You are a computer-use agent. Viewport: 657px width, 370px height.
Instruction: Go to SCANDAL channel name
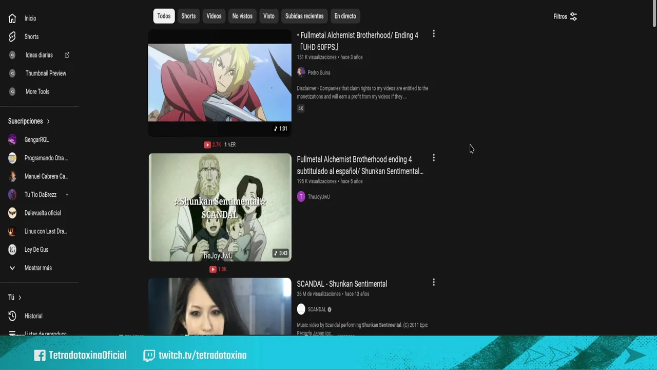(x=317, y=309)
